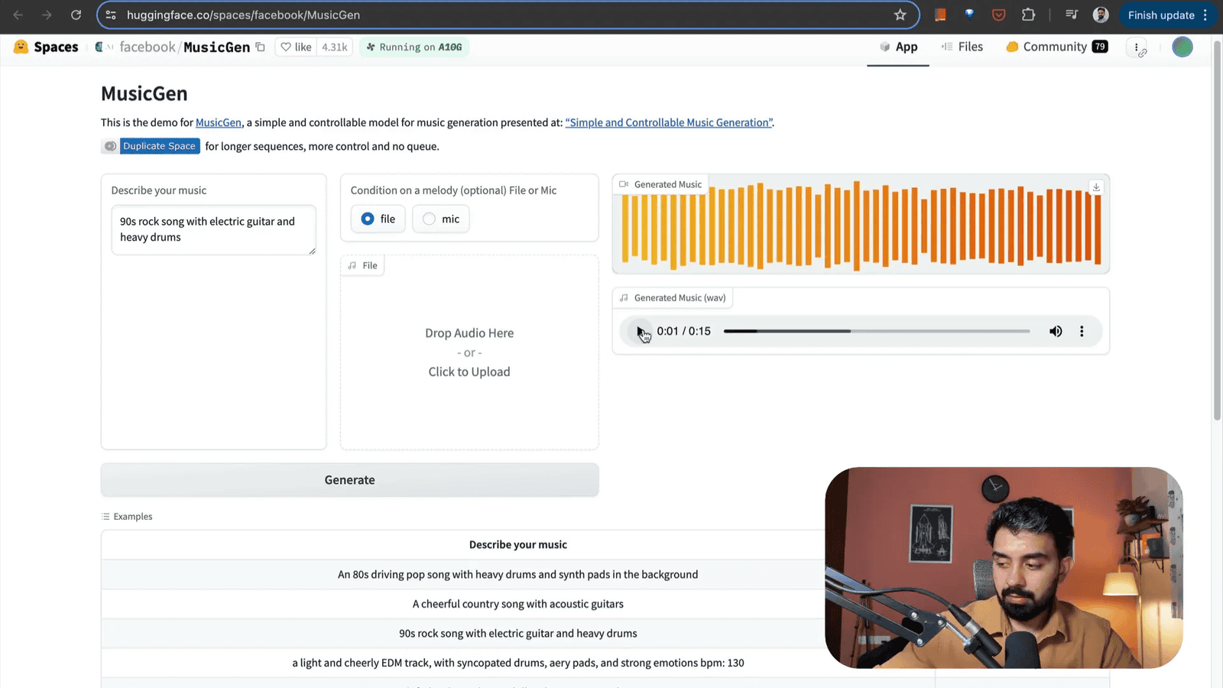Open audio player more options menu
The image size is (1223, 688).
pos(1082,331)
